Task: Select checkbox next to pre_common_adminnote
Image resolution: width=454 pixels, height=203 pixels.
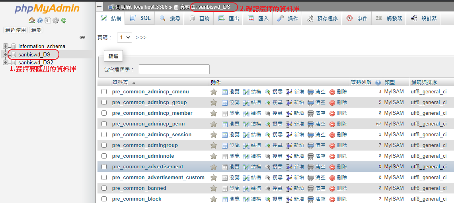Action: pos(104,156)
